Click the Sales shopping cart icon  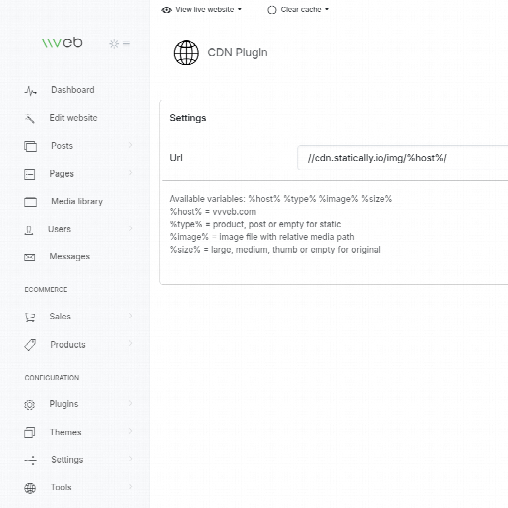click(x=30, y=317)
